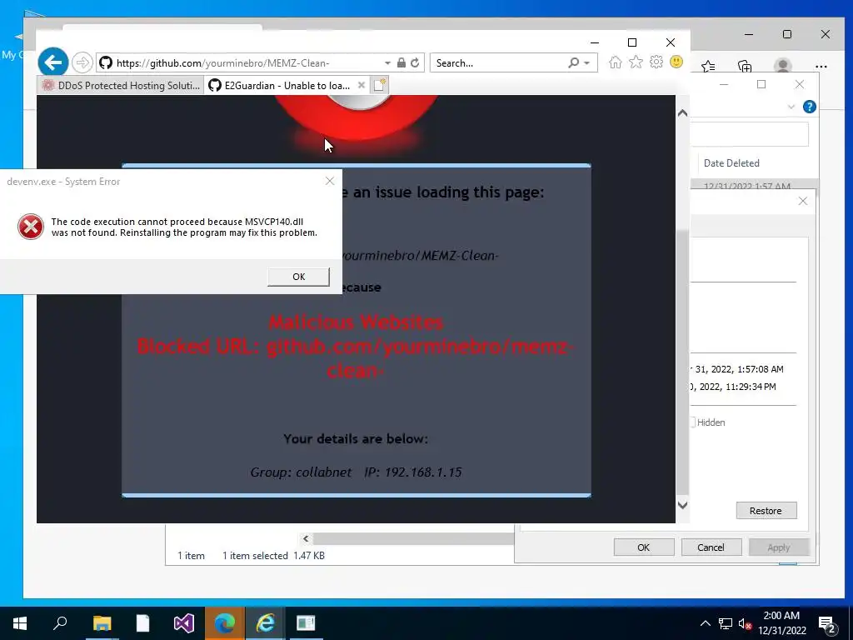Screen dimensions: 853x640
Task: Click the 12/31/2022 1:57 AM deleted row
Action: (x=754, y=186)
